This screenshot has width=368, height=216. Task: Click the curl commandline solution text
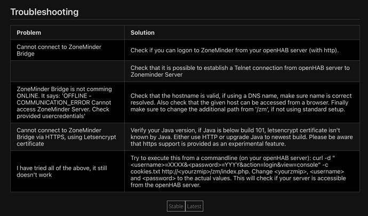pos(238,171)
